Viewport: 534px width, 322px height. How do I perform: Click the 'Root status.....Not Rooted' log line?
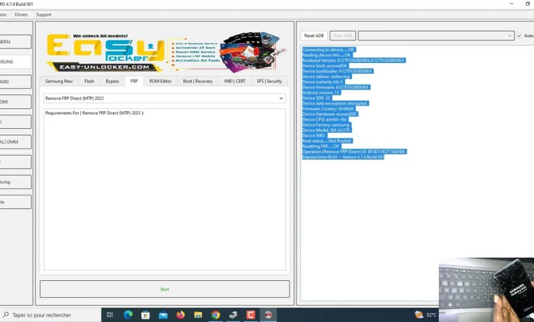328,140
